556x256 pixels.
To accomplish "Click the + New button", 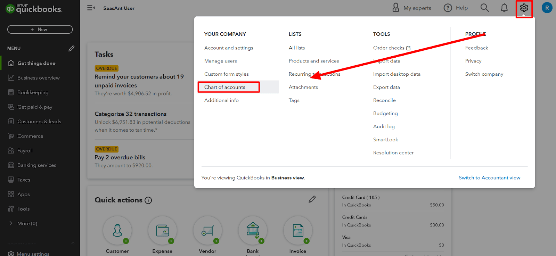I will (40, 30).
